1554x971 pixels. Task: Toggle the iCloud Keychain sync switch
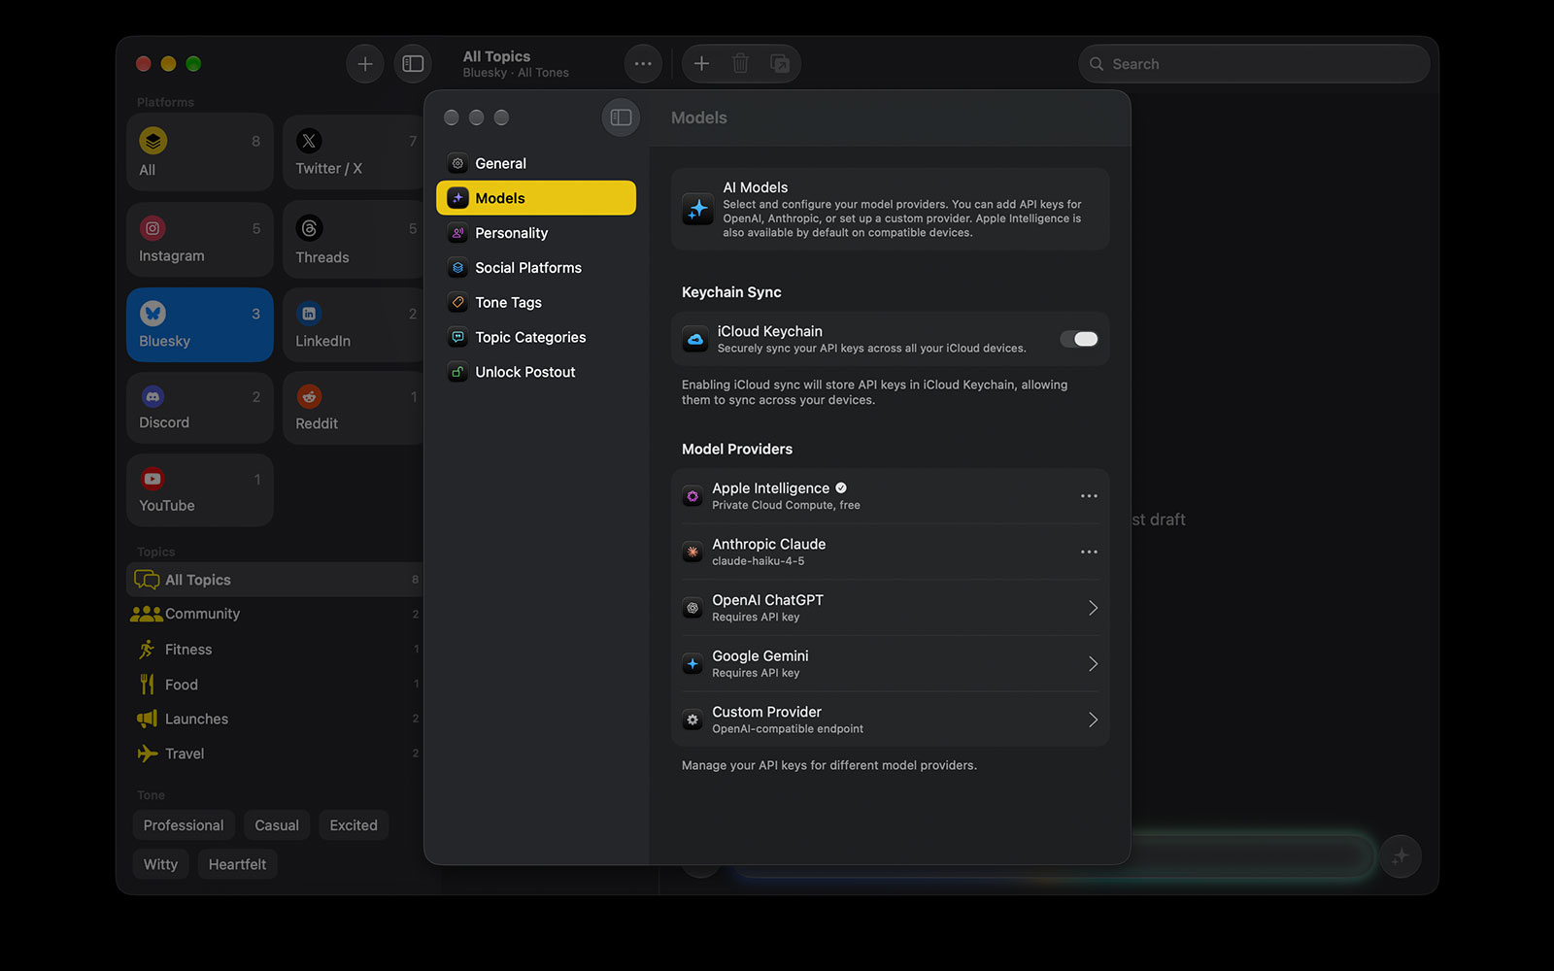pos(1079,339)
